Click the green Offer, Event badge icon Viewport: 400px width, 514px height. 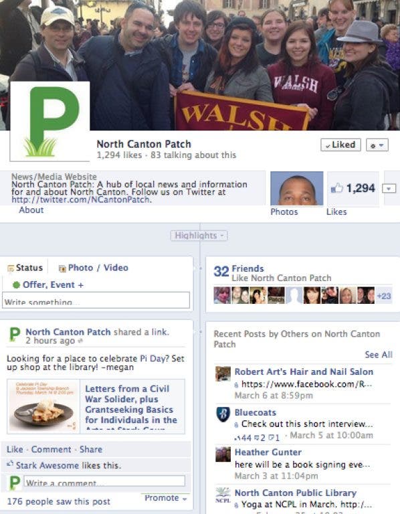pos(16,285)
